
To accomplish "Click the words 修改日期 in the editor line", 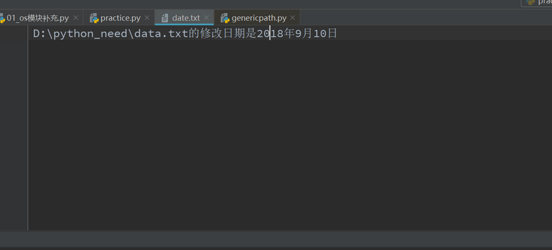I will point(222,34).
